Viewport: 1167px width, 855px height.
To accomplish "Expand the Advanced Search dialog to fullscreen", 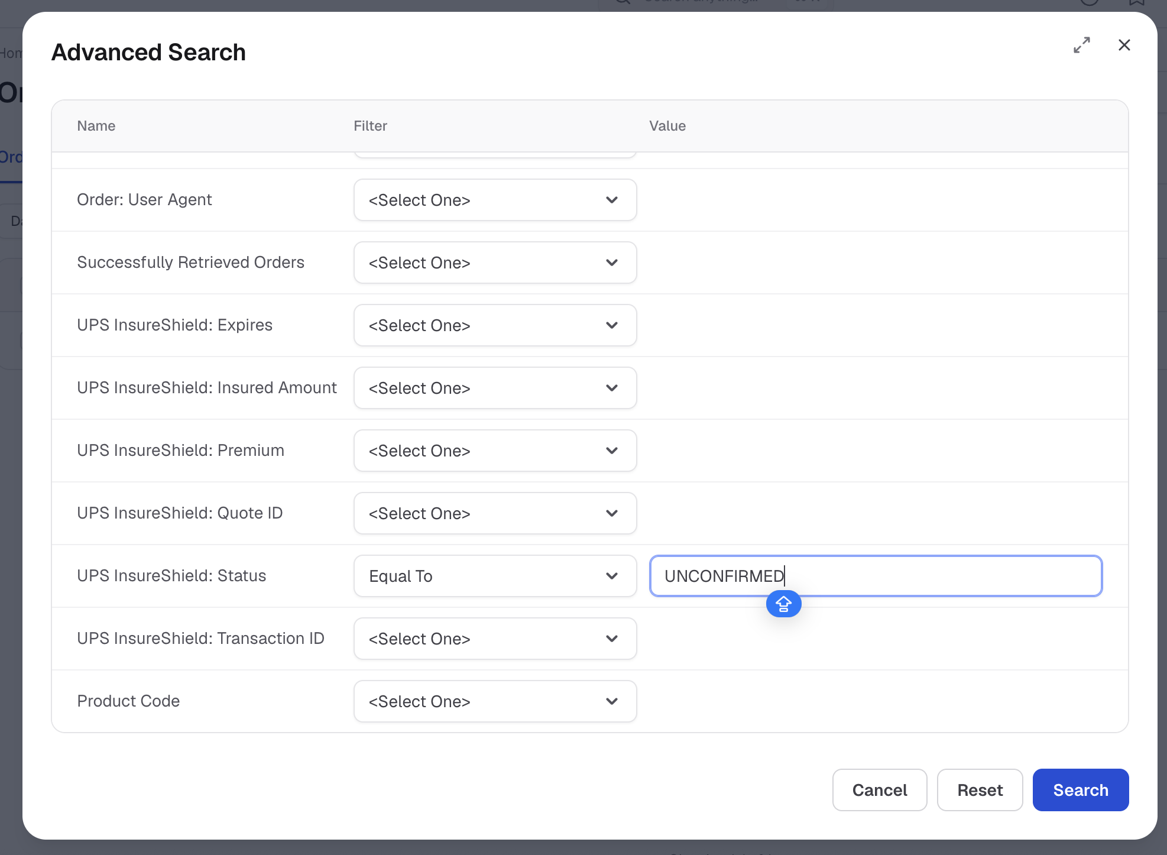I will 1082,45.
